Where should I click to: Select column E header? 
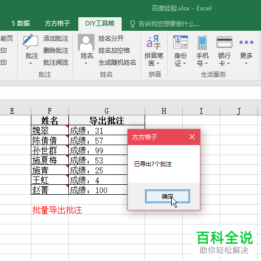(12, 111)
